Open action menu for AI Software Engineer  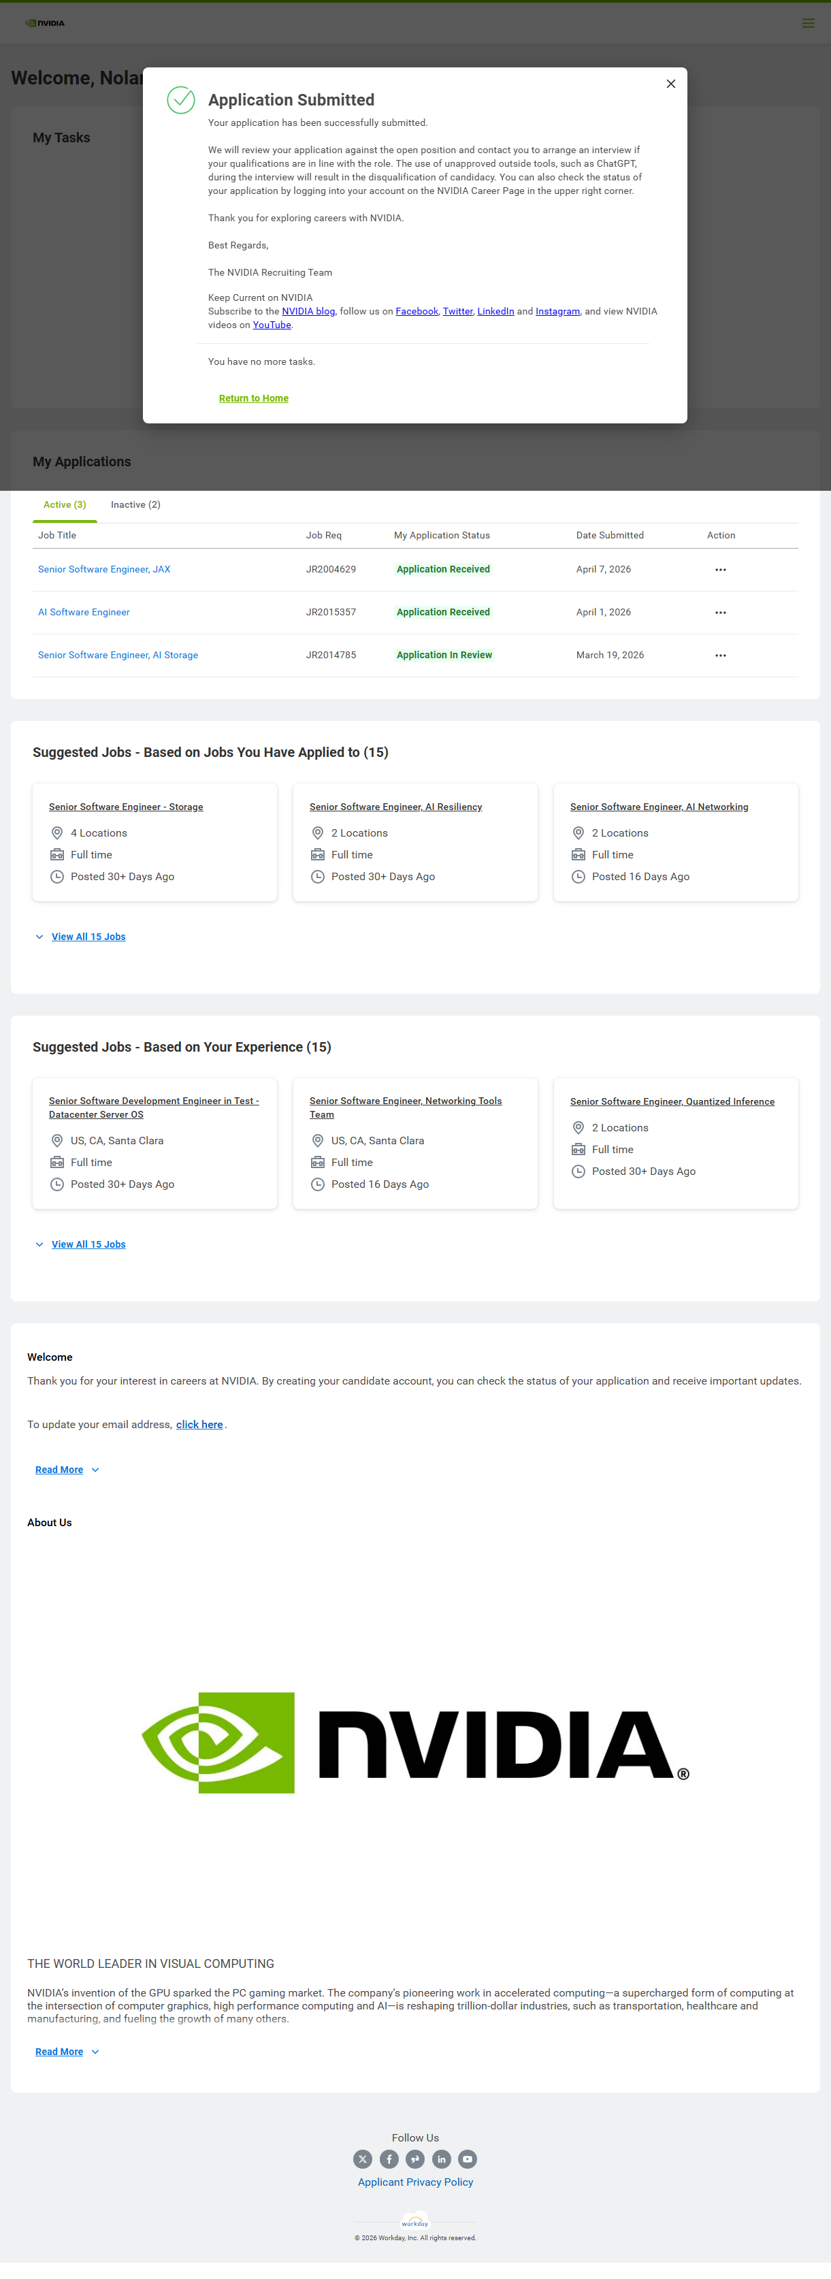tap(720, 612)
